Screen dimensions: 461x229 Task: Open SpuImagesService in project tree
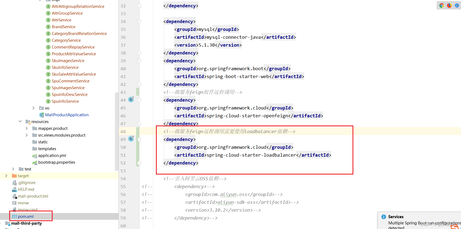[68, 88]
